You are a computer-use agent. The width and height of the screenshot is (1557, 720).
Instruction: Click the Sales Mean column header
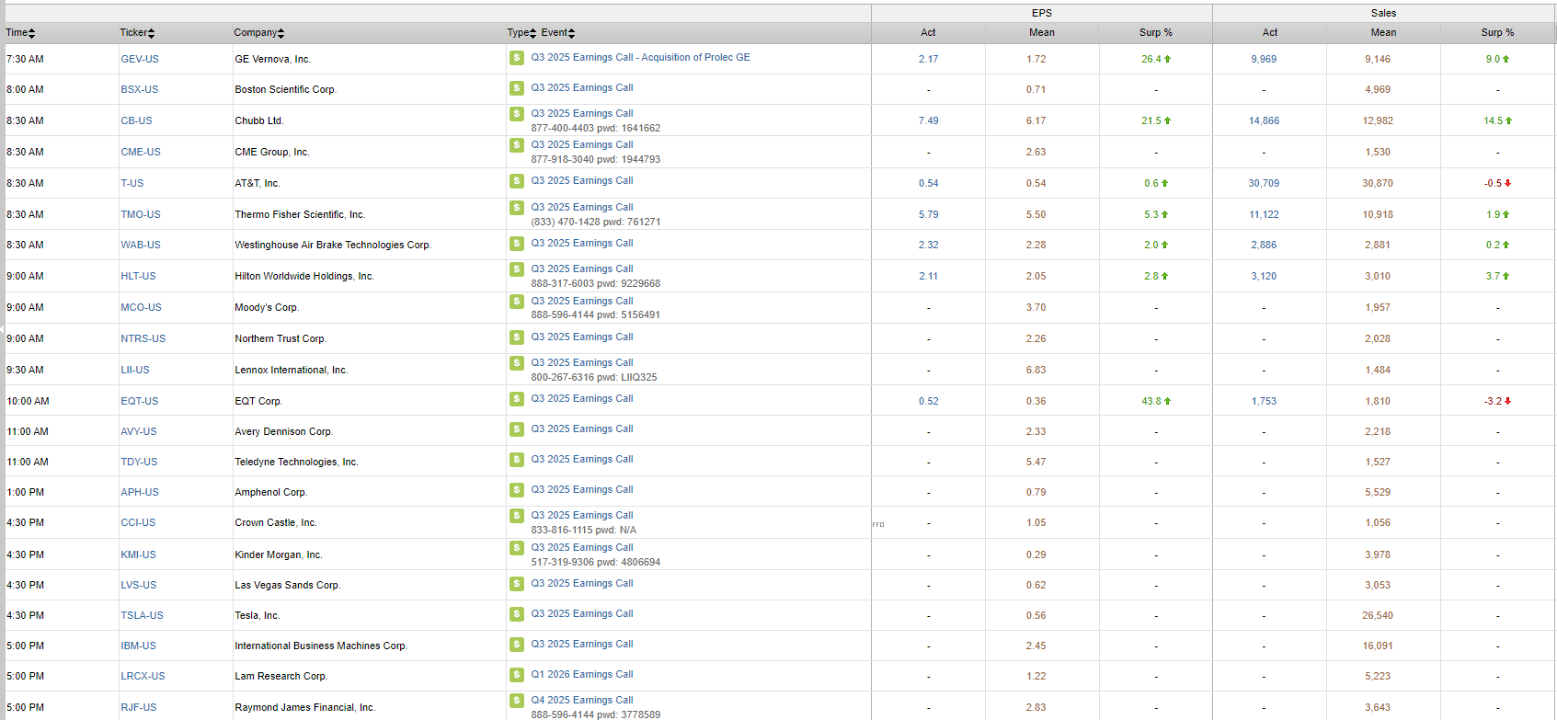point(1382,33)
